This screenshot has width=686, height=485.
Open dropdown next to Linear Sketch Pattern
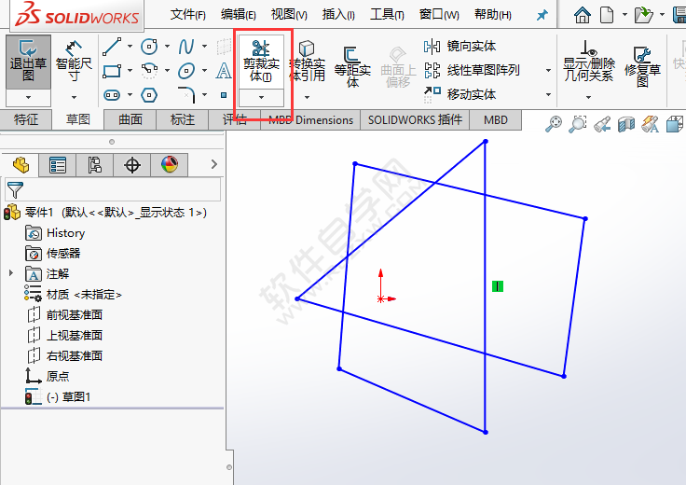(548, 70)
